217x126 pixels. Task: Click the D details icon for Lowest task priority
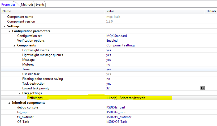tap(202, 88)
